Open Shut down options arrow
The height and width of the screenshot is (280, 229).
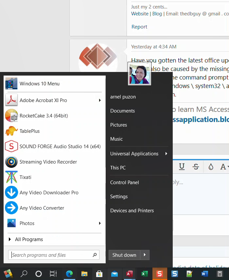tap(145, 255)
